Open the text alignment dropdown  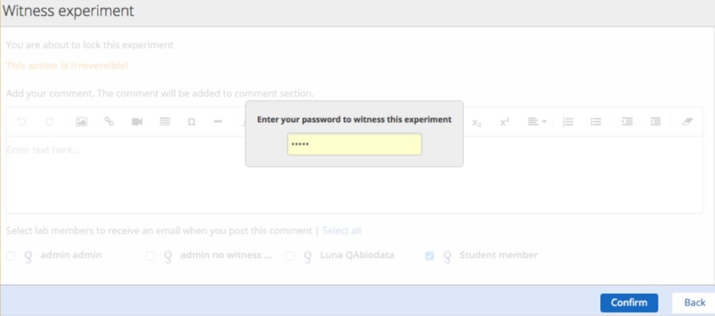click(x=537, y=122)
